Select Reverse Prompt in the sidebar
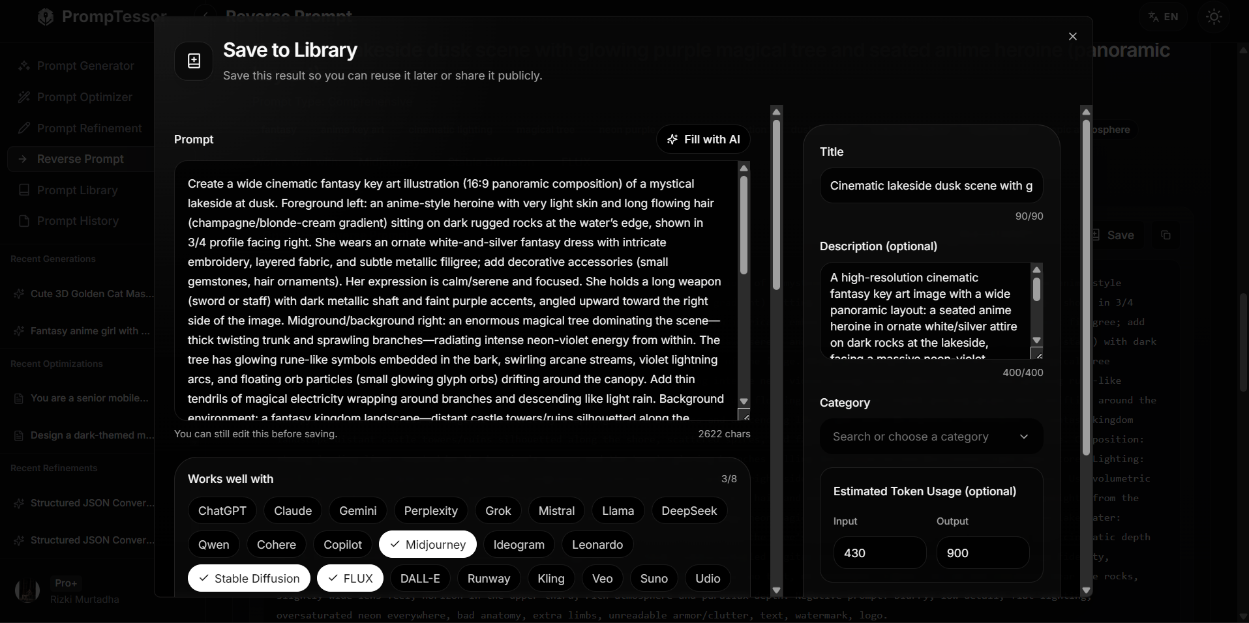1249x623 pixels. coord(80,159)
